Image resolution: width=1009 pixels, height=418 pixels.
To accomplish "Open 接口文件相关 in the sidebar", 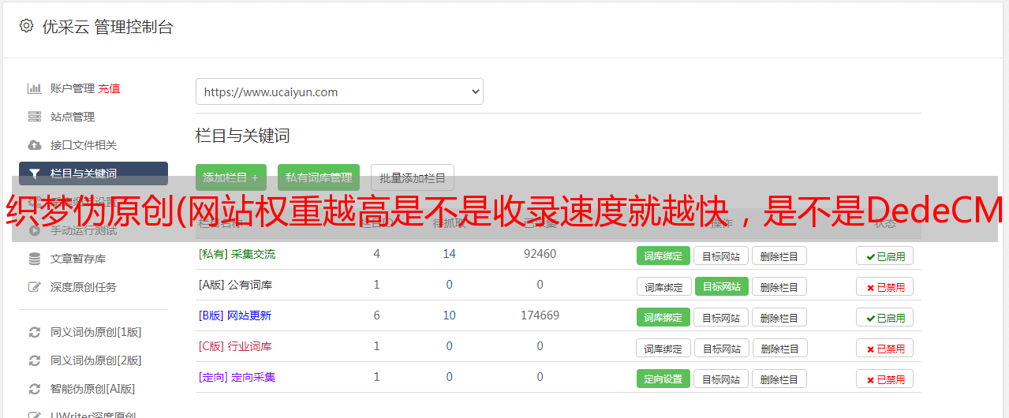I will pos(84,145).
